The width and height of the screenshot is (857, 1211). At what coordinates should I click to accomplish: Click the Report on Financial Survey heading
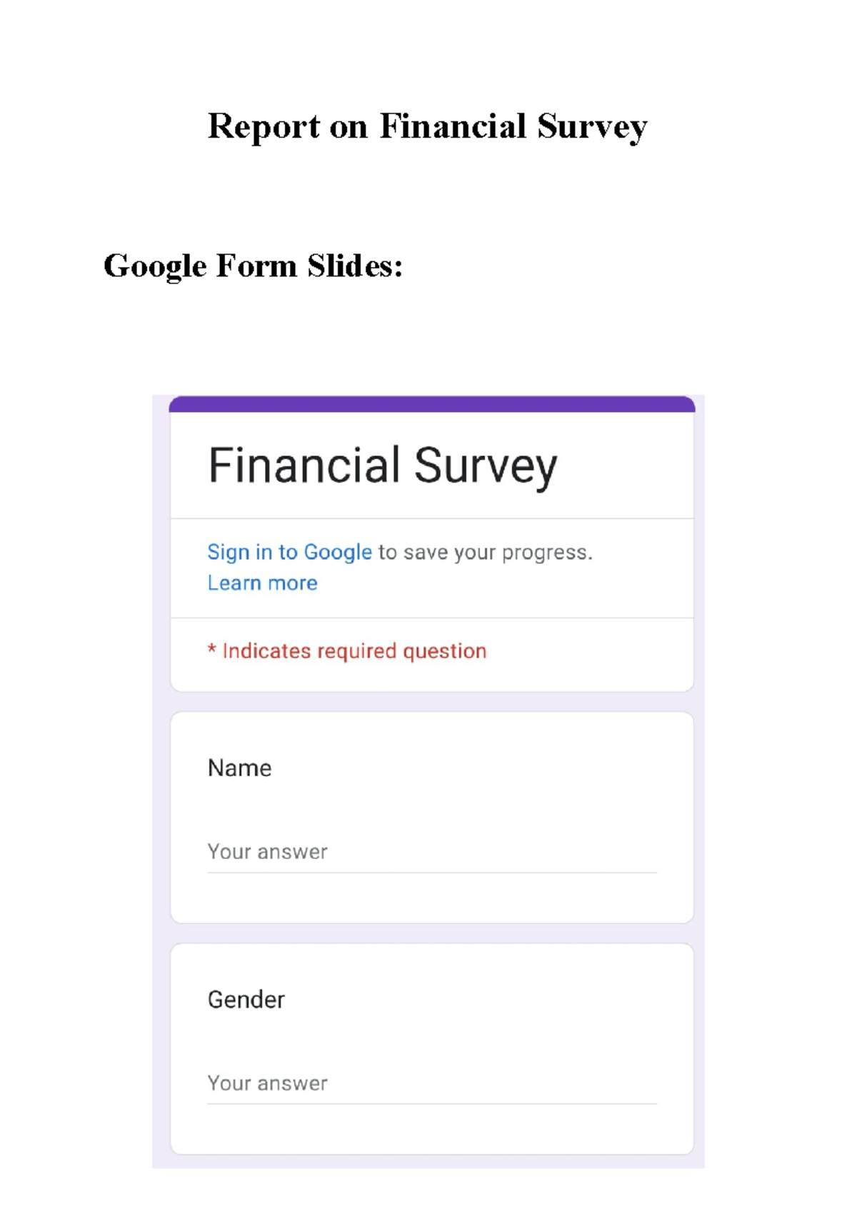(427, 126)
